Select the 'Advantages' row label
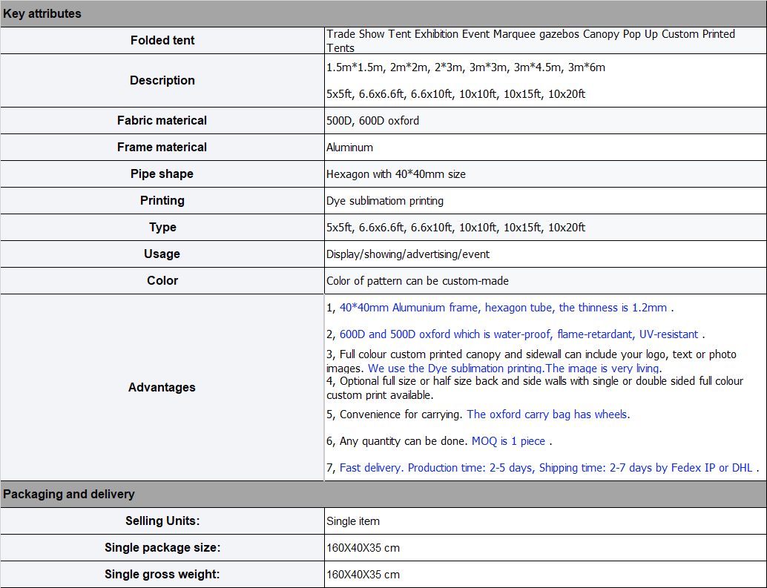This screenshot has height=588, width=767. click(x=162, y=388)
